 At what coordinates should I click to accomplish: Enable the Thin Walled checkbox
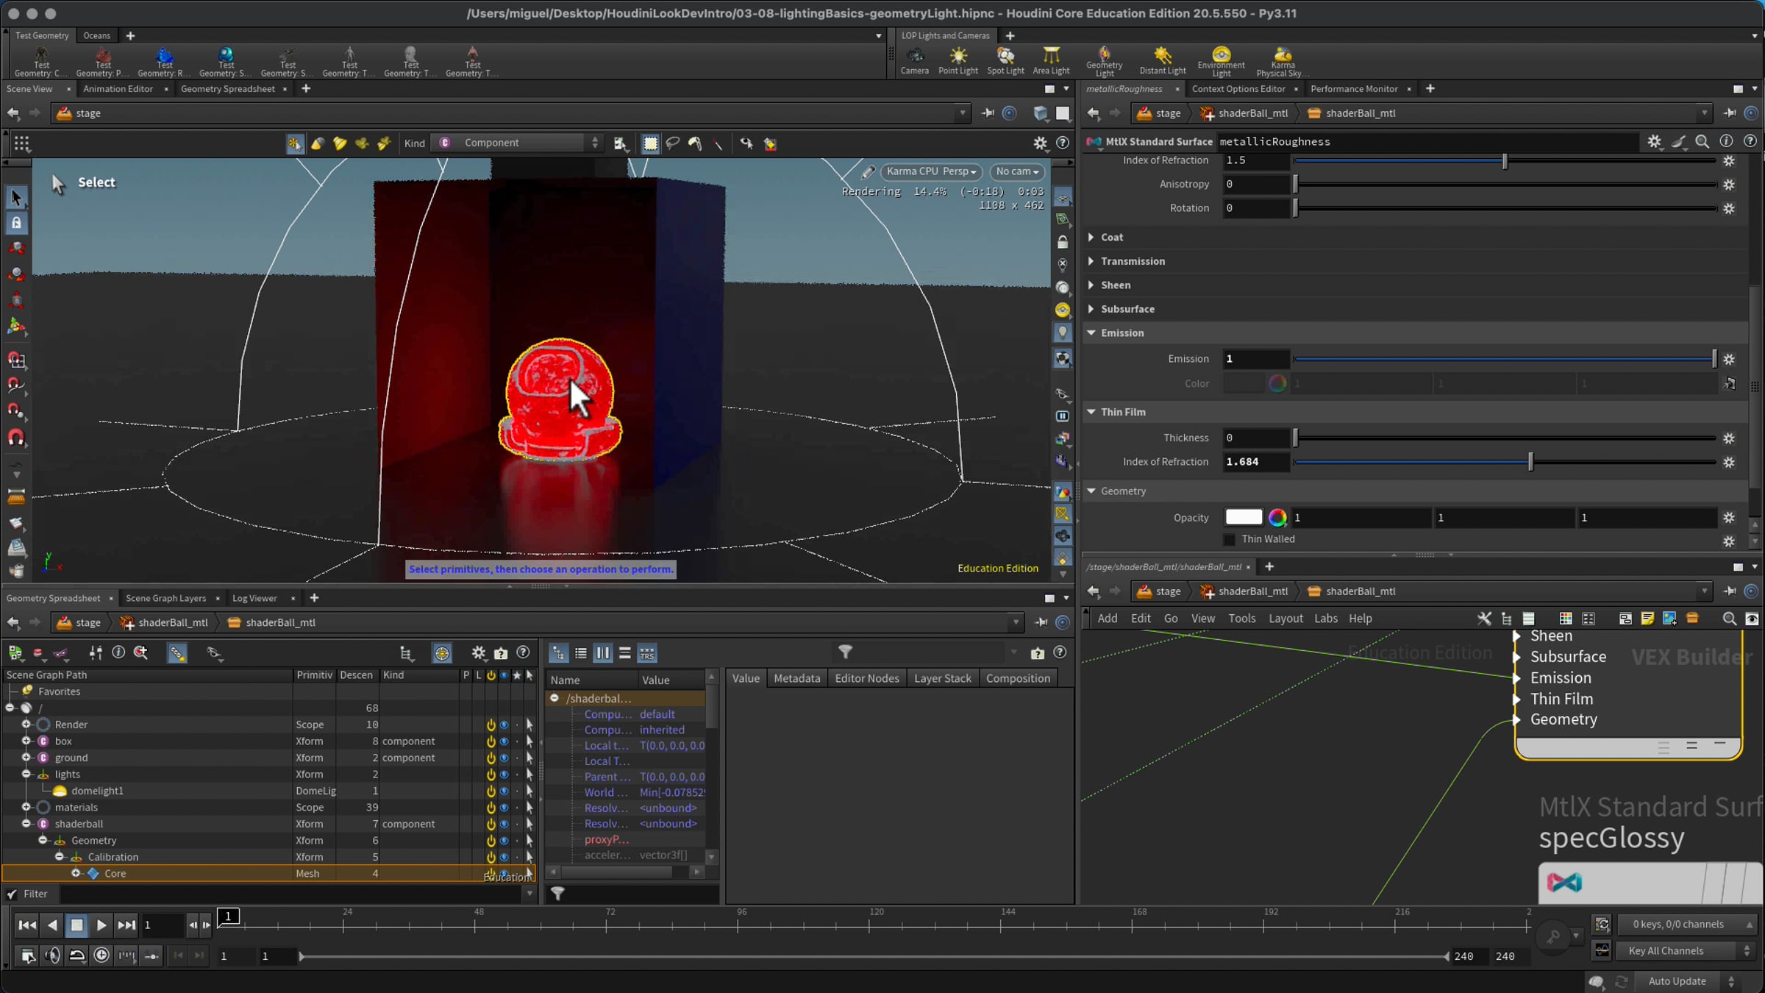click(x=1229, y=539)
